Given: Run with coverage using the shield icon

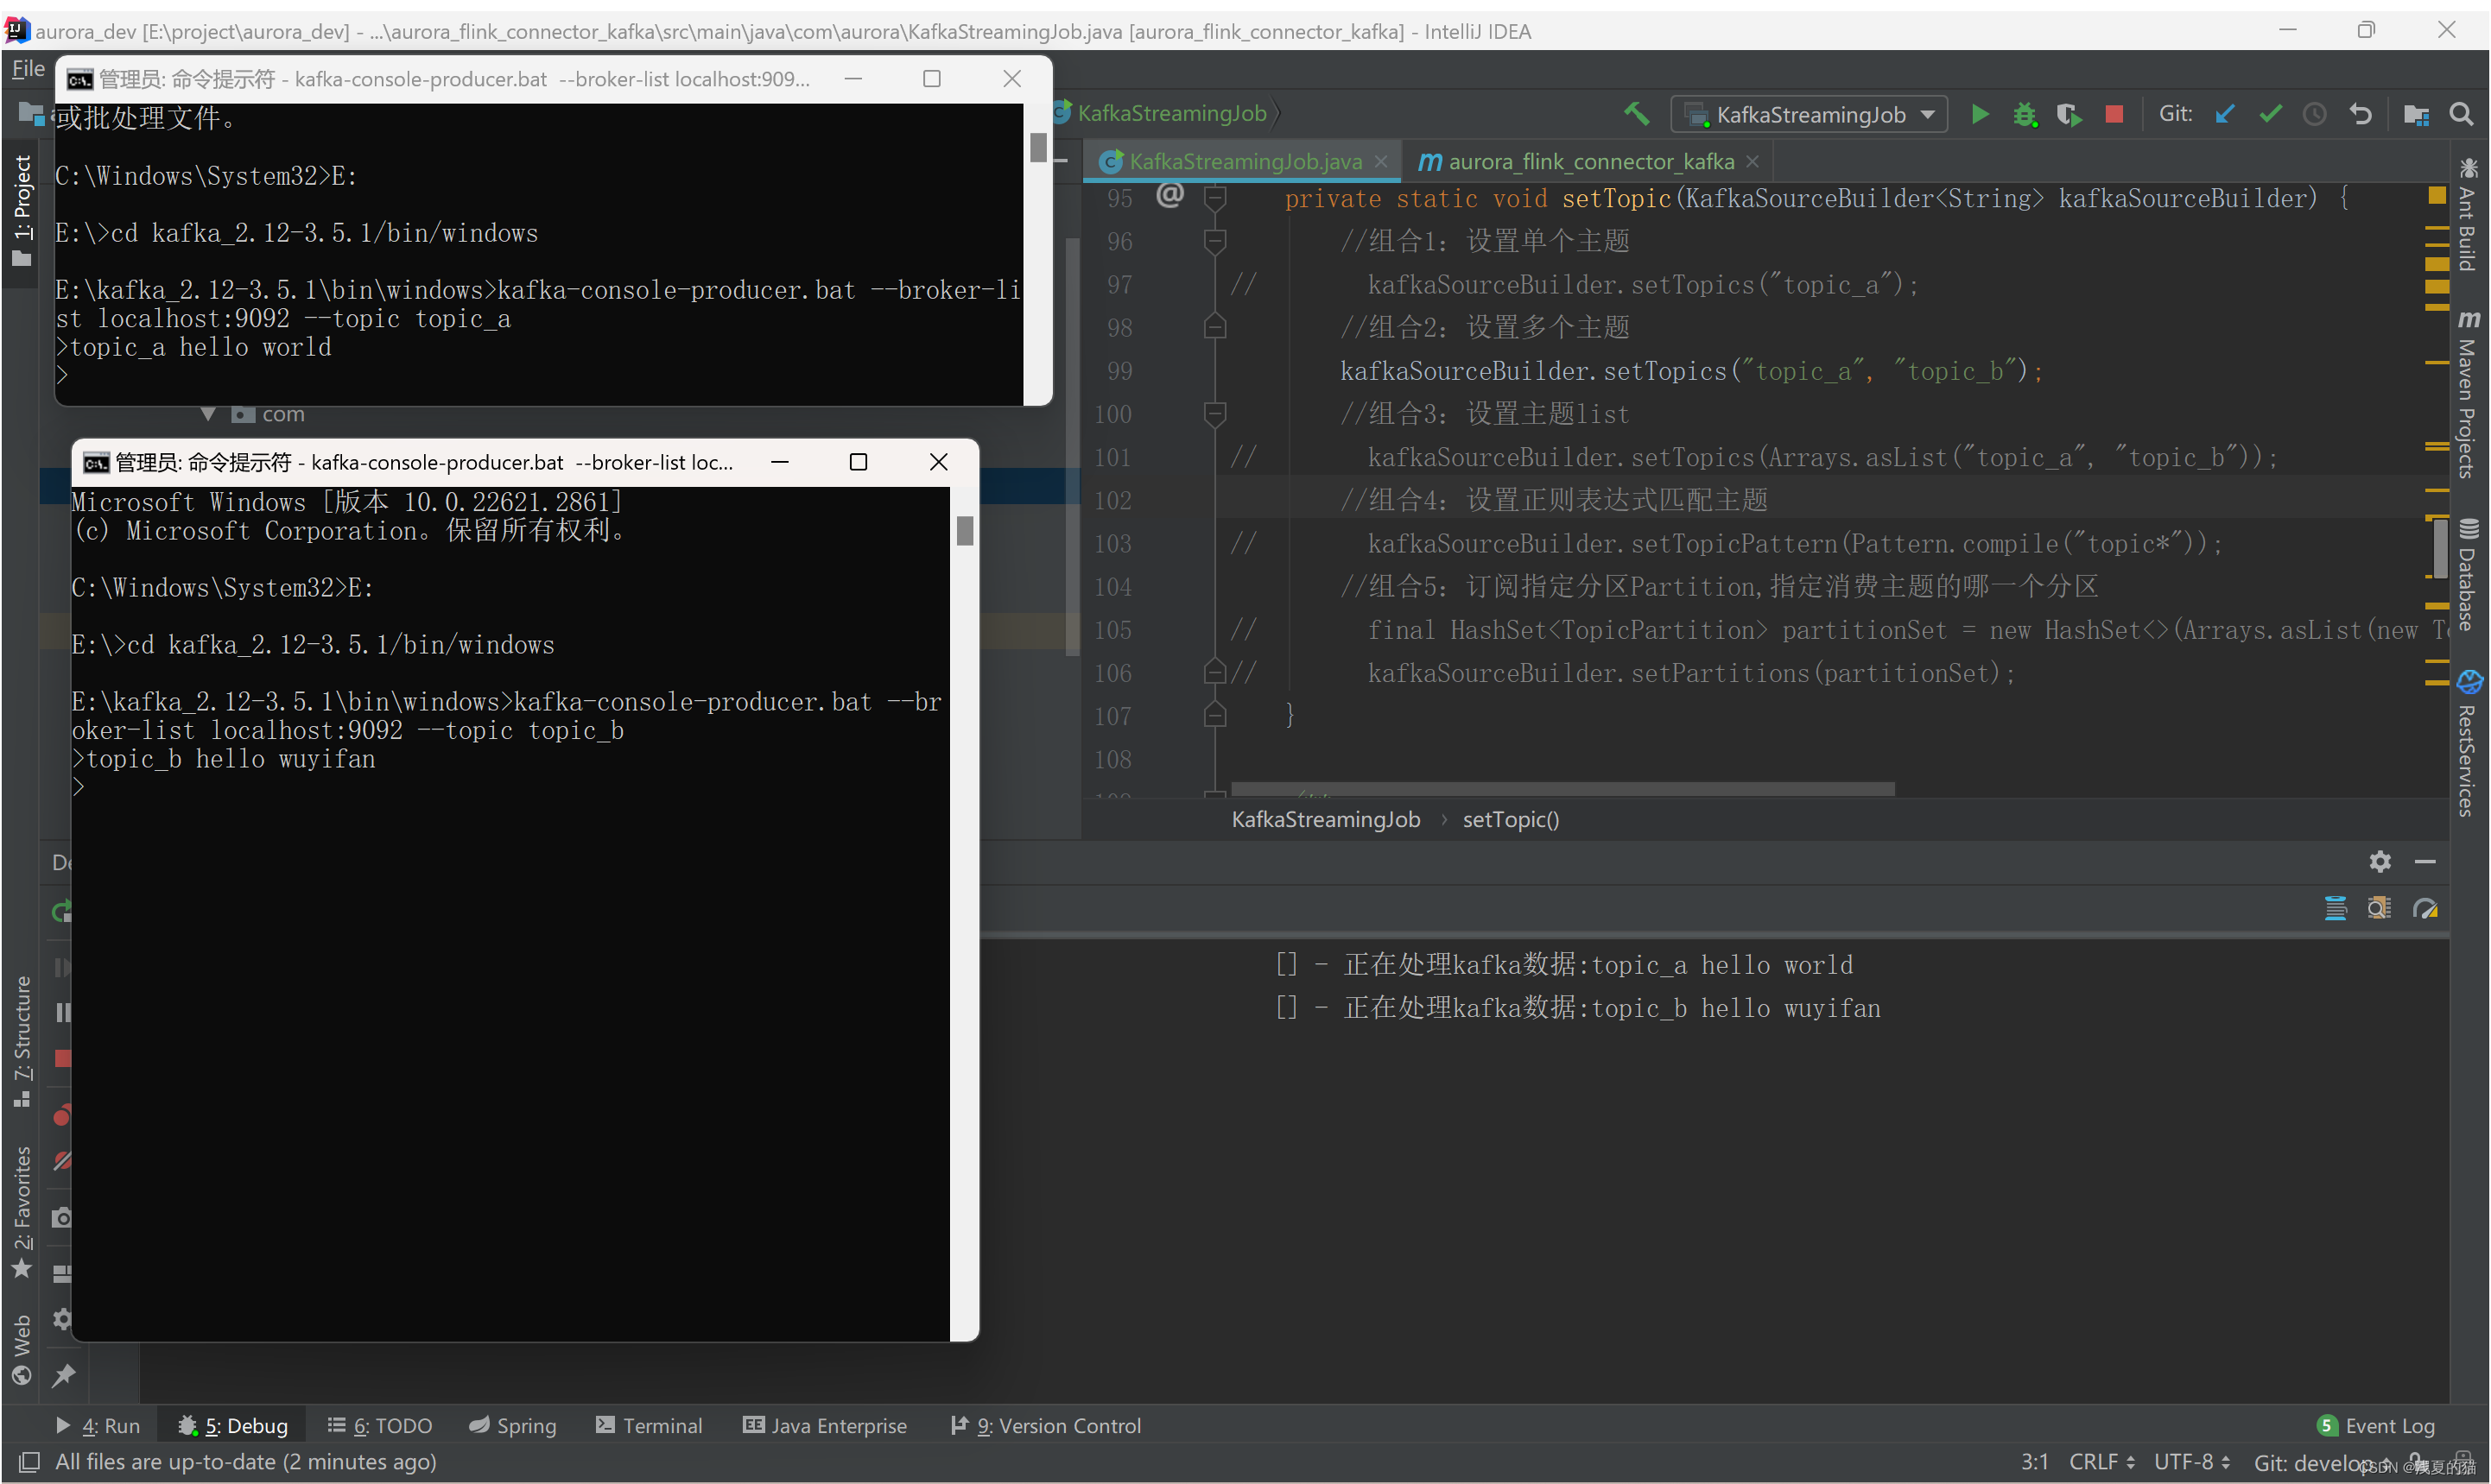Looking at the screenshot, I should pos(2069,114).
